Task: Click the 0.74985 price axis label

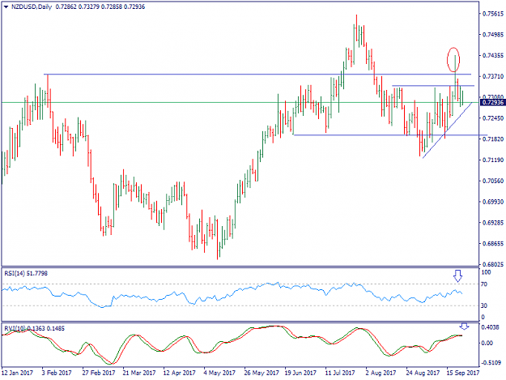Action: coord(493,35)
